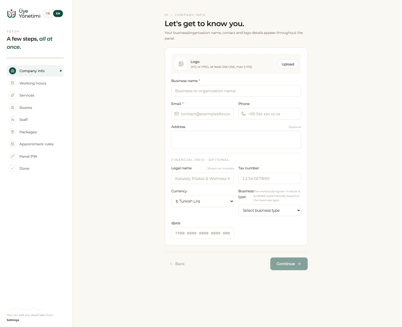The height and width of the screenshot is (327, 402).
Task: Focus the Legal name field
Action: [202, 178]
